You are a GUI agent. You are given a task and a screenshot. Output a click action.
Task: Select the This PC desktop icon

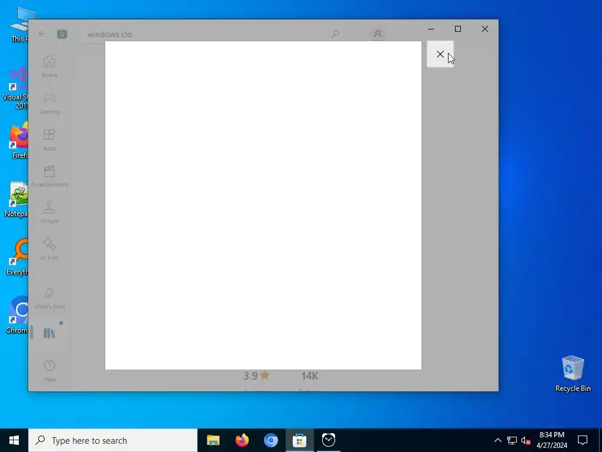pyautogui.click(x=21, y=24)
